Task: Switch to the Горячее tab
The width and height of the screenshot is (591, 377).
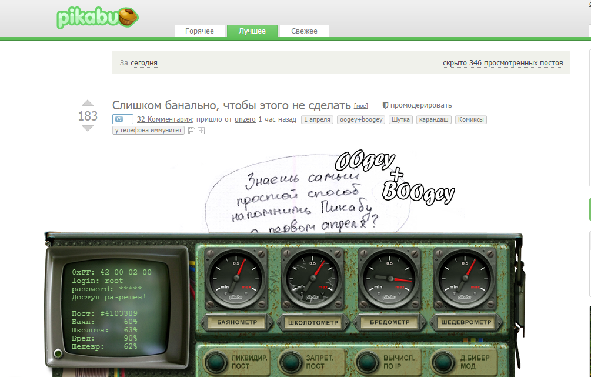Action: (x=199, y=31)
